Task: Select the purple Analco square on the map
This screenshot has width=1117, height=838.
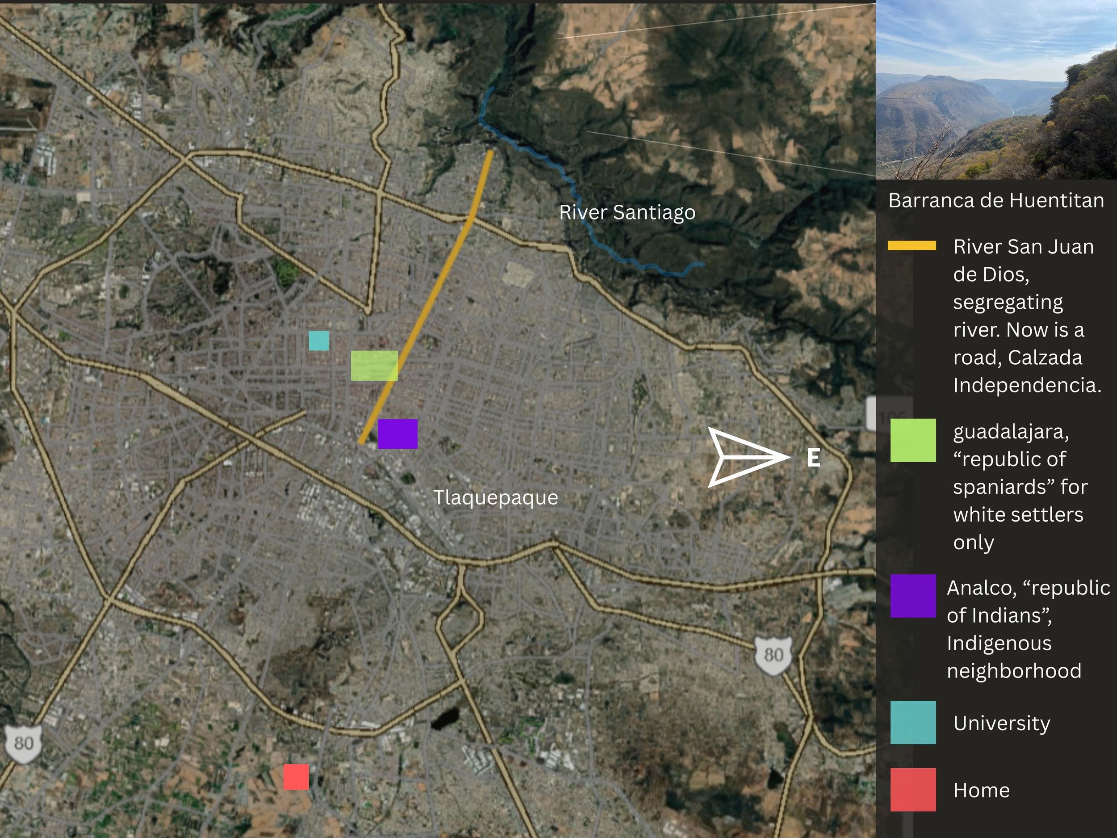Action: tap(397, 434)
